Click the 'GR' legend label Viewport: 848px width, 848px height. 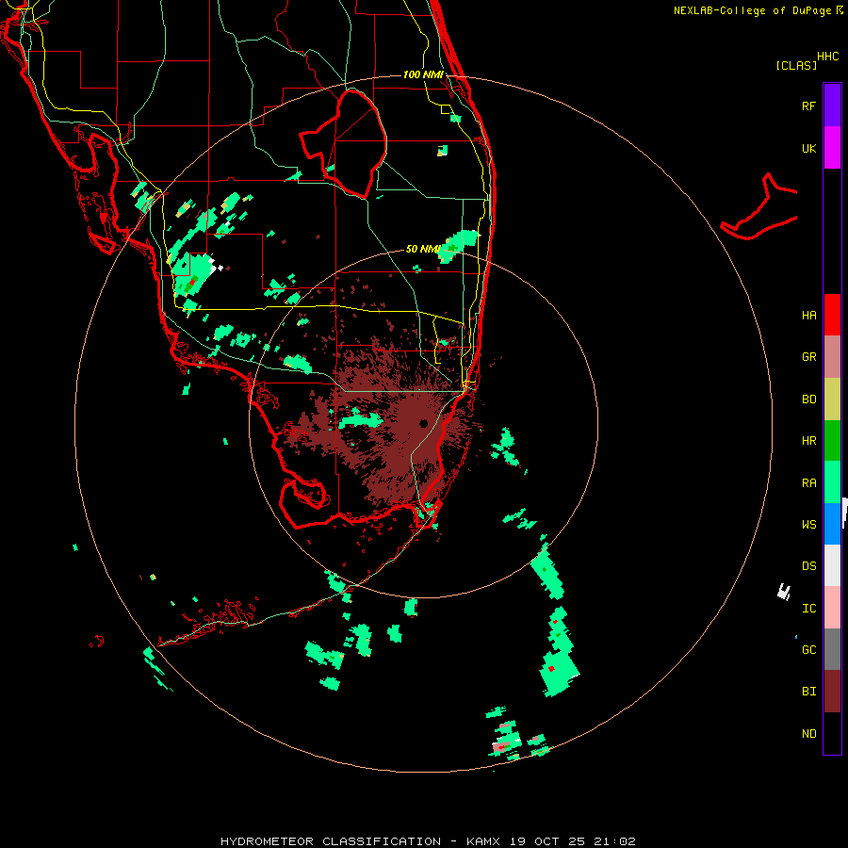pos(808,357)
